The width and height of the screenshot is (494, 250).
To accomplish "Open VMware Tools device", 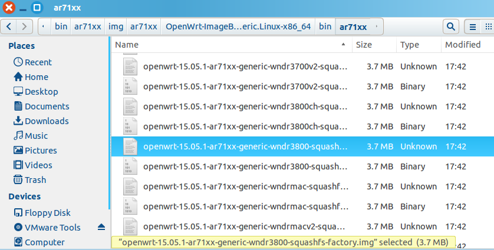I will (47, 228).
